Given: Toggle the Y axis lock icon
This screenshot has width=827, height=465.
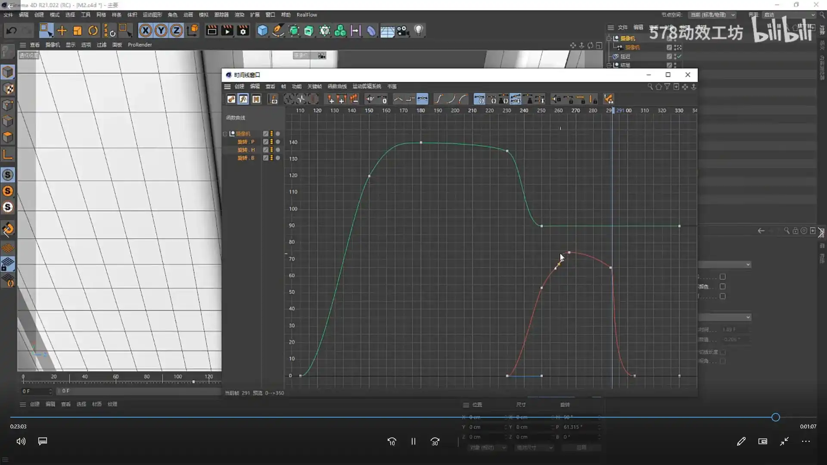Looking at the screenshot, I should pyautogui.click(x=160, y=30).
